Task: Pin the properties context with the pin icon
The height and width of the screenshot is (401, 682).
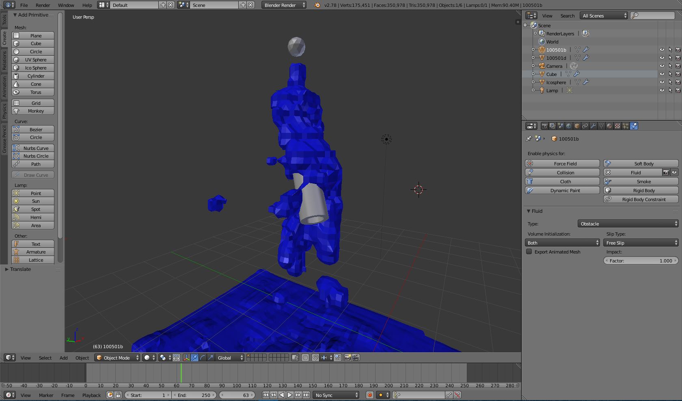Action: pyautogui.click(x=529, y=139)
